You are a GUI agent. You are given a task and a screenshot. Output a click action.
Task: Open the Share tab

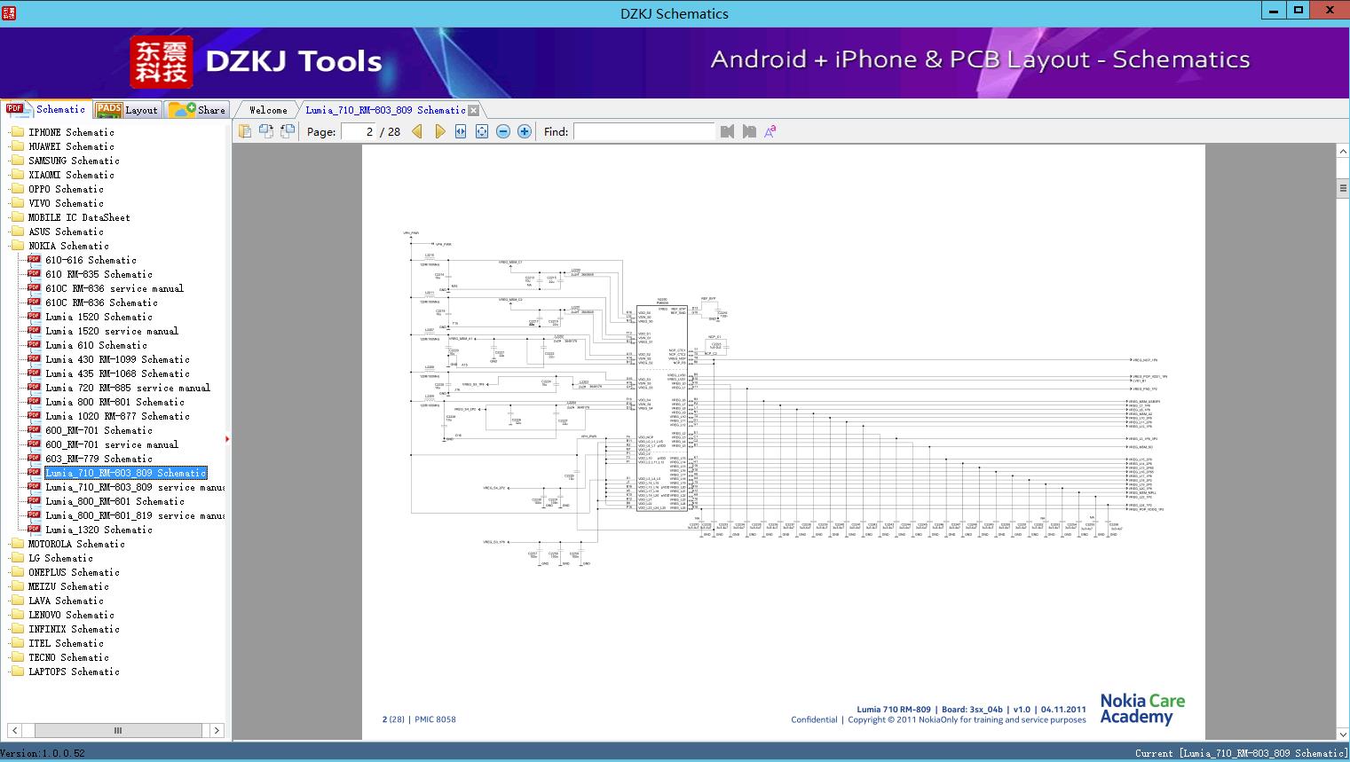(x=198, y=110)
